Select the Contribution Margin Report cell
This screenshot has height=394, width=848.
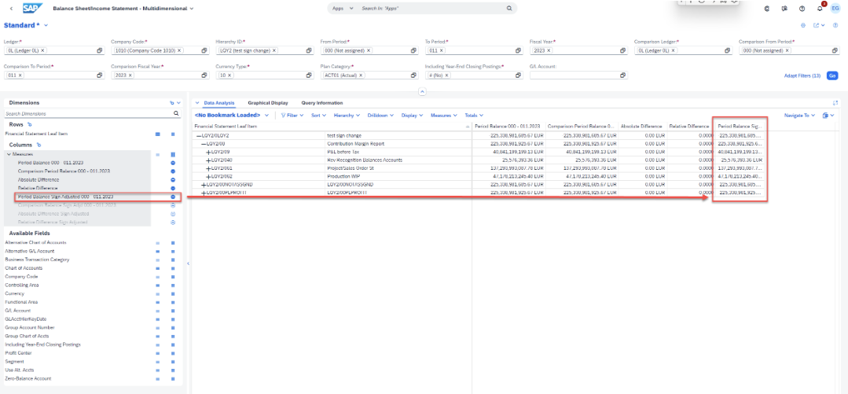398,143
